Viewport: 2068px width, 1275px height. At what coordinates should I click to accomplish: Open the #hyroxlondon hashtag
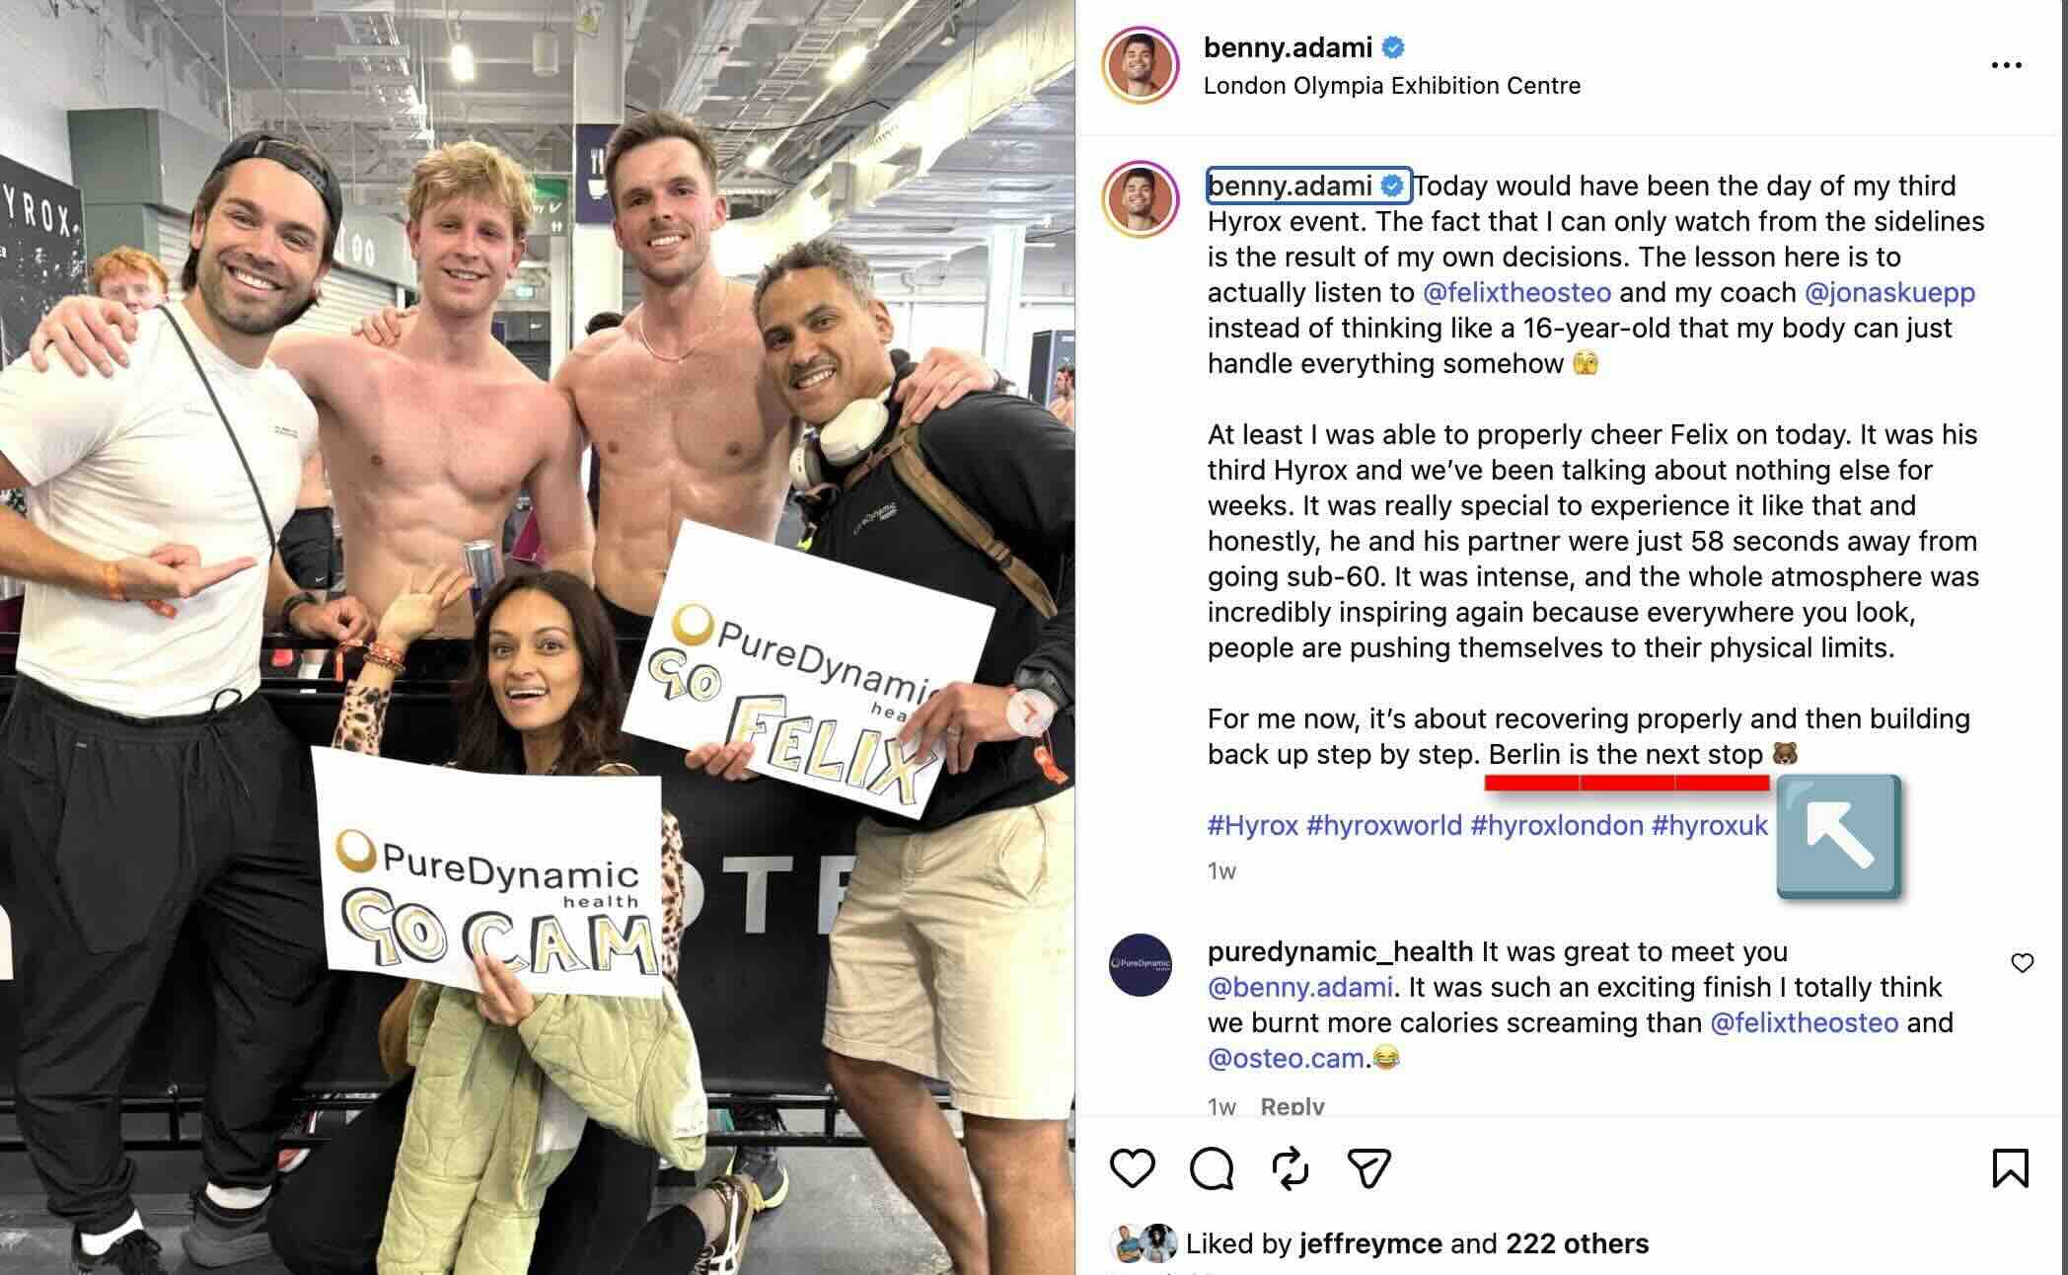coord(1556,825)
